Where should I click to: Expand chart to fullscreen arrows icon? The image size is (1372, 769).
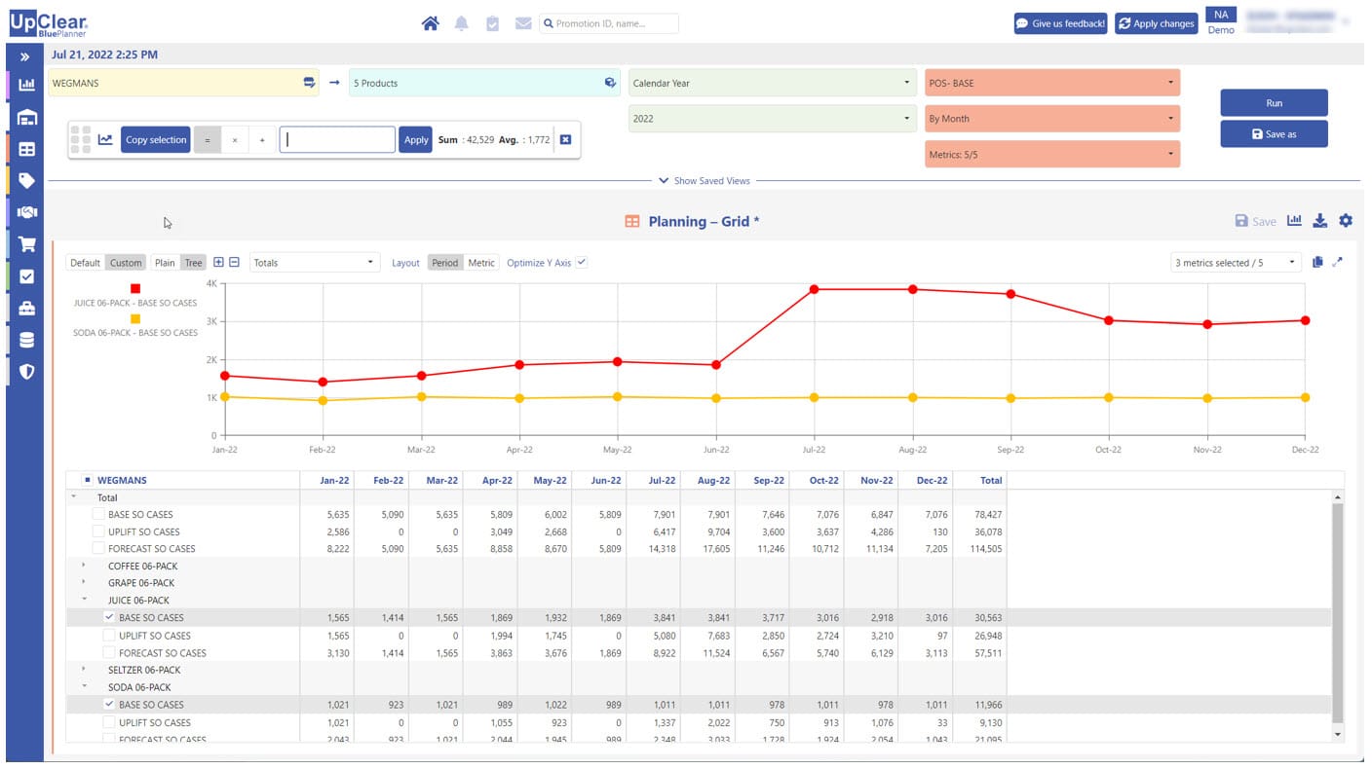(x=1338, y=262)
